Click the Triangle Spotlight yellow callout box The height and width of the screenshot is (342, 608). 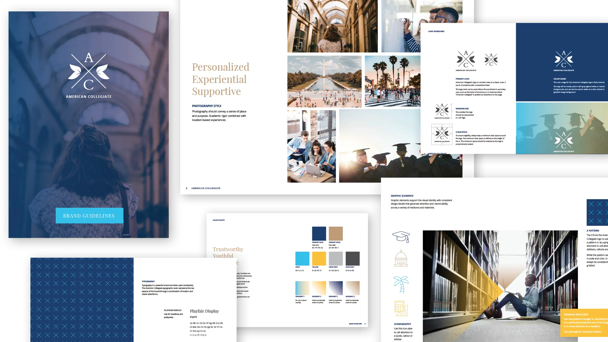coord(584,322)
